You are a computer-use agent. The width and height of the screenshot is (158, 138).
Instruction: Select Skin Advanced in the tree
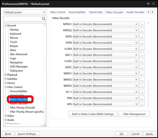click(x=18, y=54)
